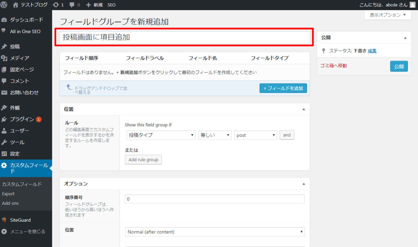Select Add-ons in the submenu
The height and width of the screenshot is (247, 418).
pos(10,203)
